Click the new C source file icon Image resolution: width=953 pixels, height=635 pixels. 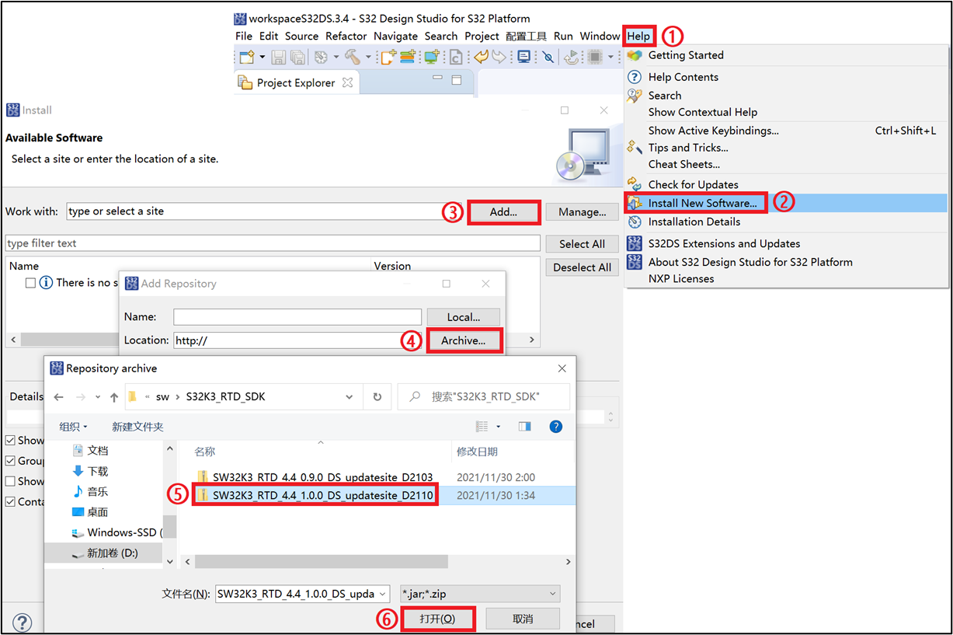tap(456, 57)
